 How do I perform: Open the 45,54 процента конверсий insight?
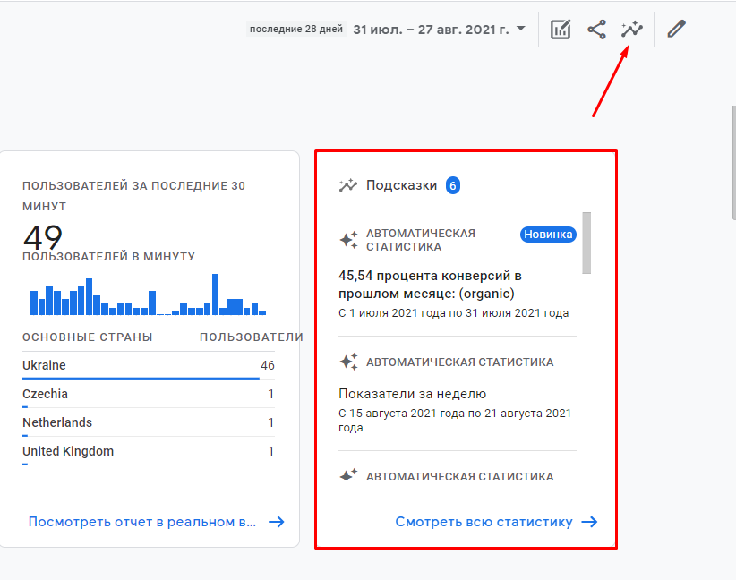(x=430, y=284)
